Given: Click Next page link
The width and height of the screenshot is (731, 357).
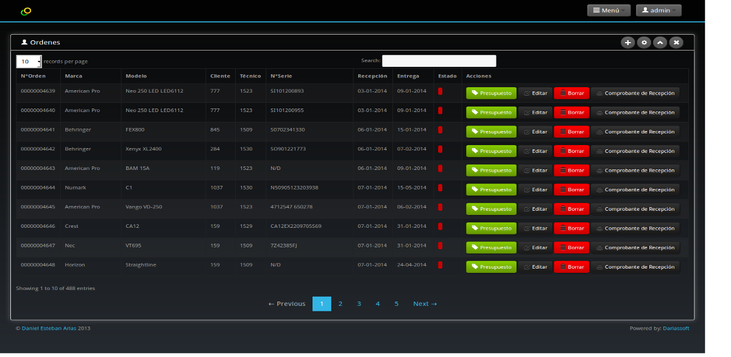Looking at the screenshot, I should (x=425, y=304).
